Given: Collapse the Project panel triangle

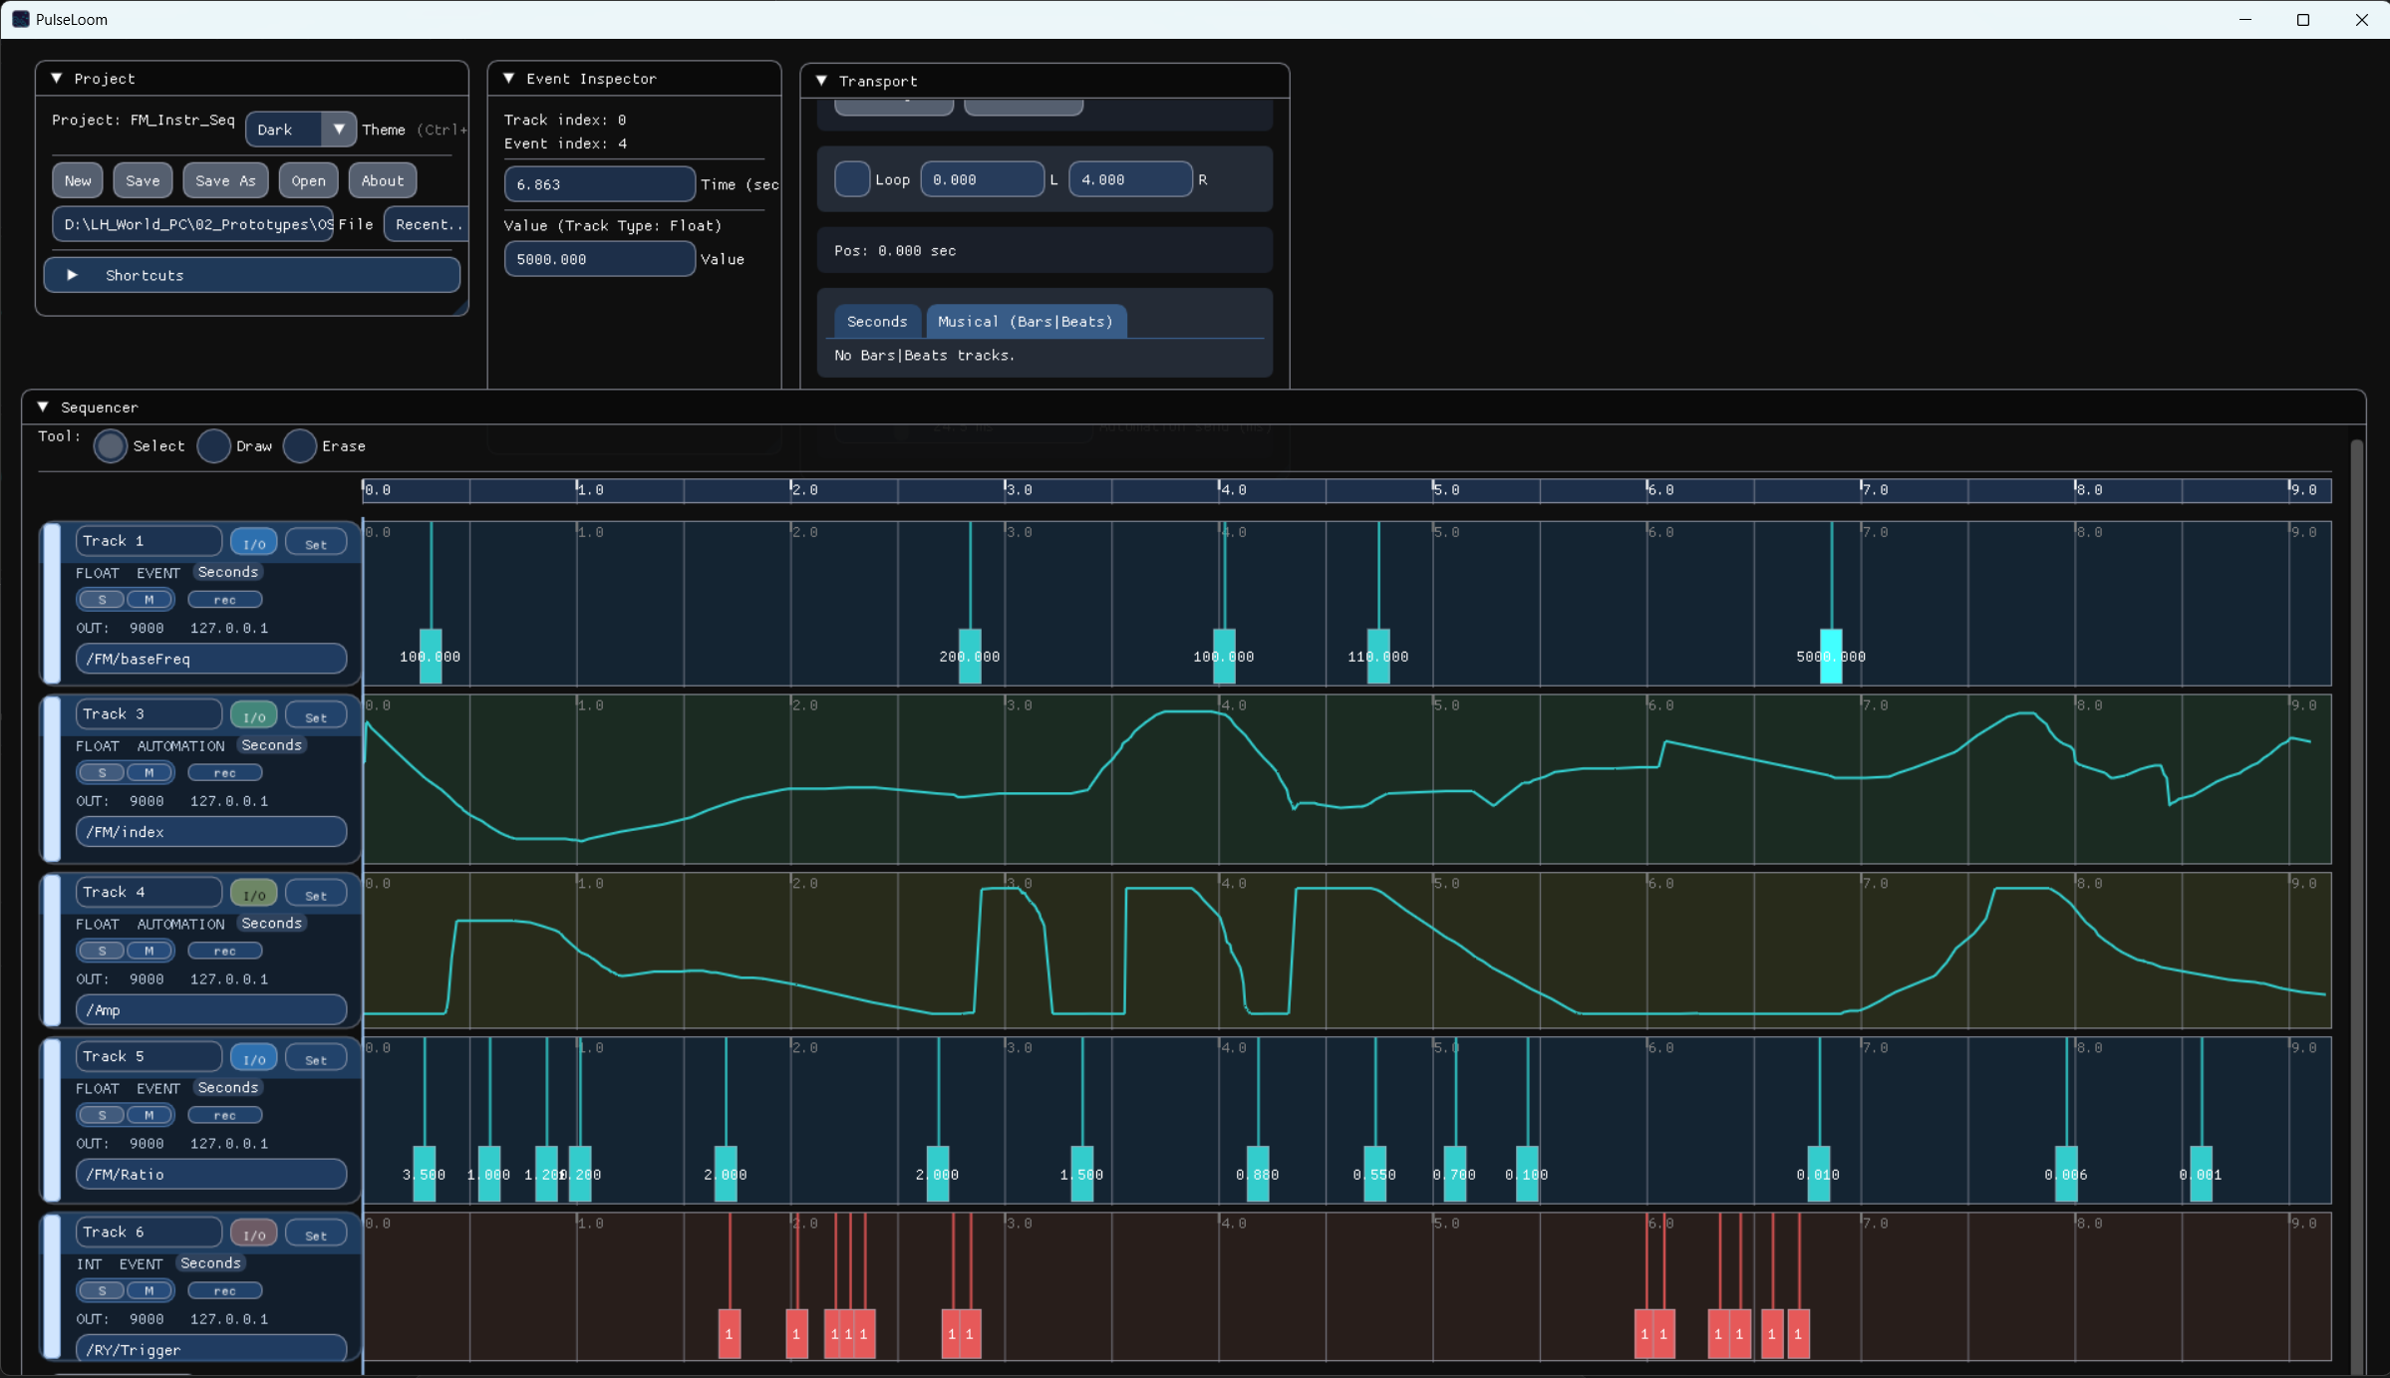Looking at the screenshot, I should pos(57,78).
